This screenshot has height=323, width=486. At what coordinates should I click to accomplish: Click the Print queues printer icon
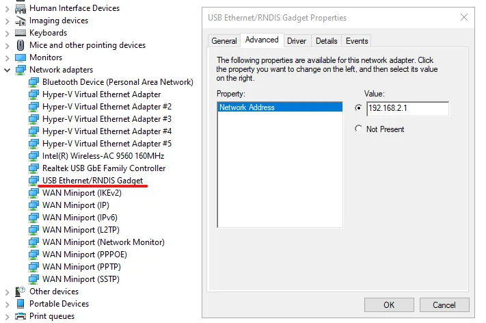point(21,316)
